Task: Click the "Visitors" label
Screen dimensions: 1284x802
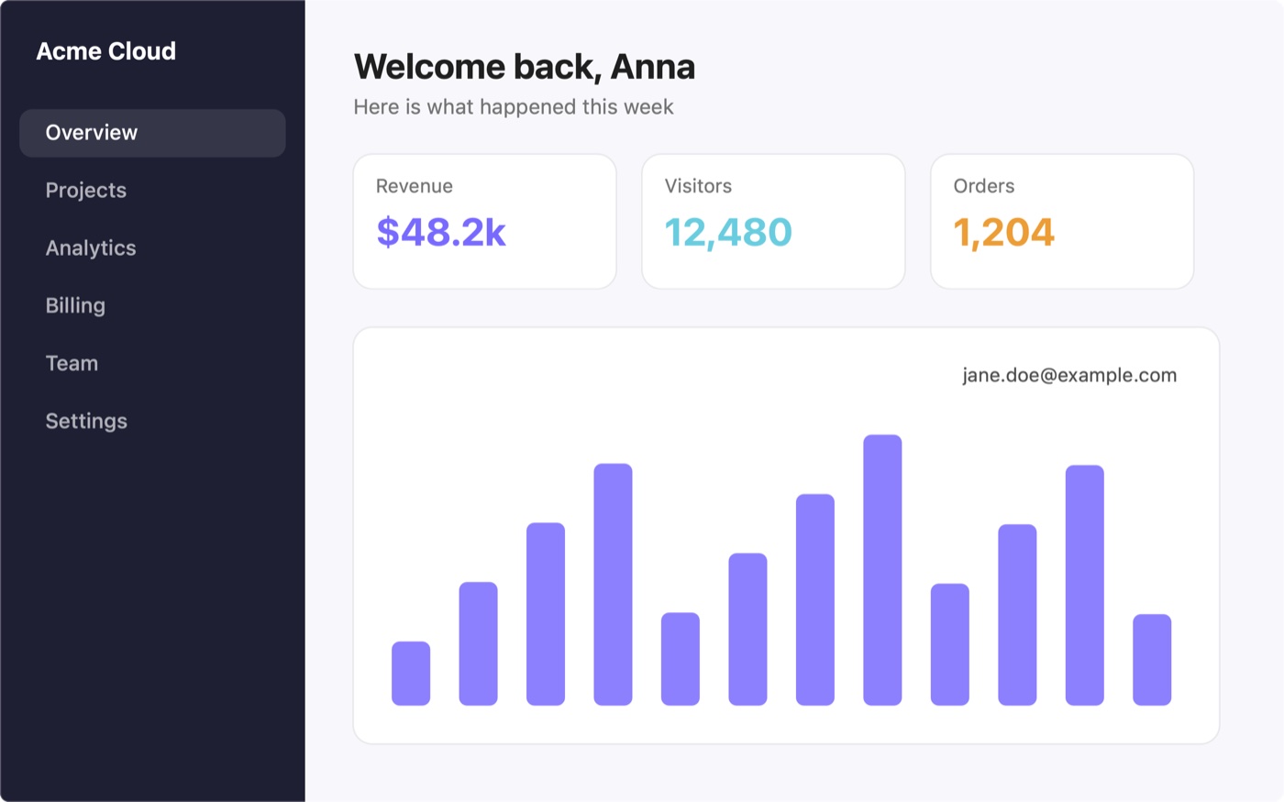Action: 698,186
